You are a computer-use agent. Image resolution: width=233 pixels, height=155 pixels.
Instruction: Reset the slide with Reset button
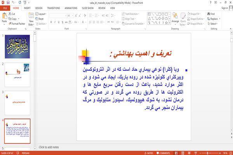[40, 19]
